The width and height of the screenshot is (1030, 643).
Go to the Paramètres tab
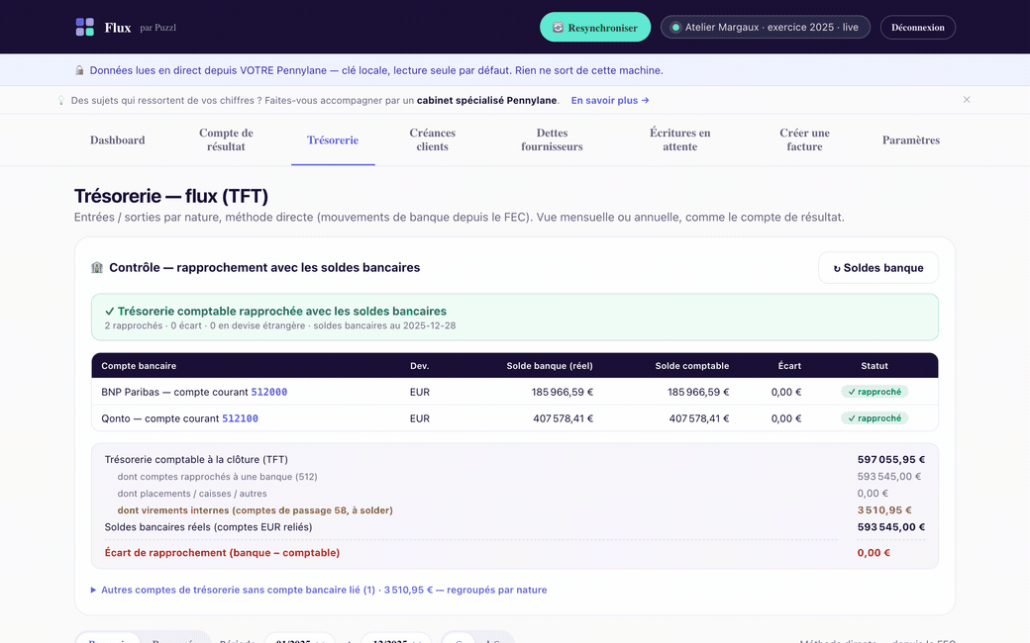[910, 139]
